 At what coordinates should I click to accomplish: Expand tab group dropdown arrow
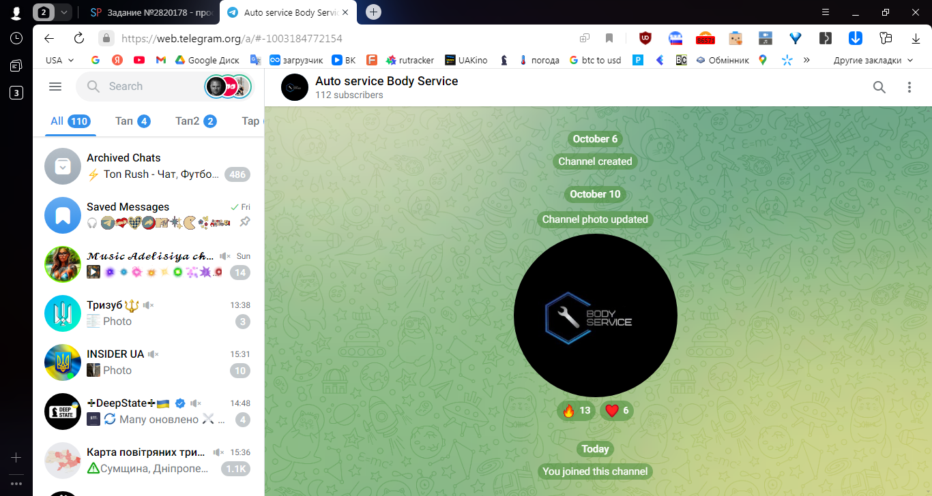pos(63,12)
